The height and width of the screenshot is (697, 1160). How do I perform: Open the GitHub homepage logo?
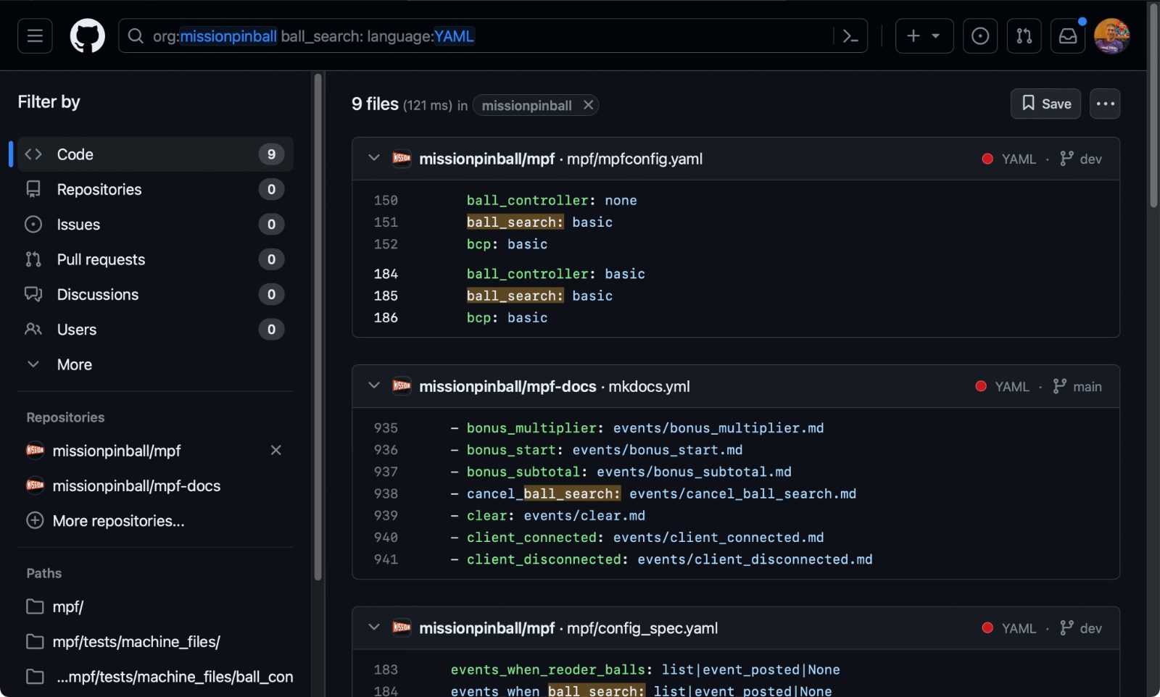click(x=87, y=36)
